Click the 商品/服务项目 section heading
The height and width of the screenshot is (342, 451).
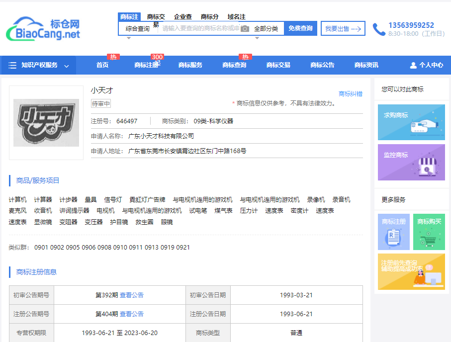click(x=38, y=180)
